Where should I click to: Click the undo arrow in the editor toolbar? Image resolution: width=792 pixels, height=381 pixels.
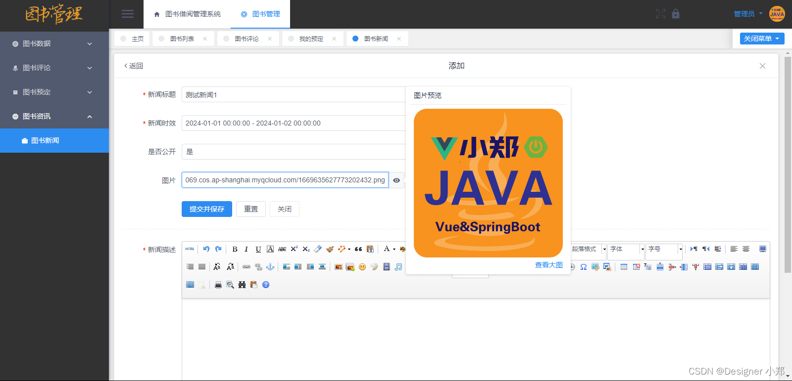click(206, 249)
